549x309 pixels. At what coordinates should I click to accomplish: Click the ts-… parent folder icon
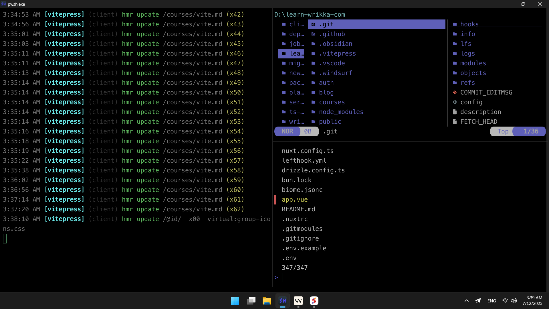284,112
